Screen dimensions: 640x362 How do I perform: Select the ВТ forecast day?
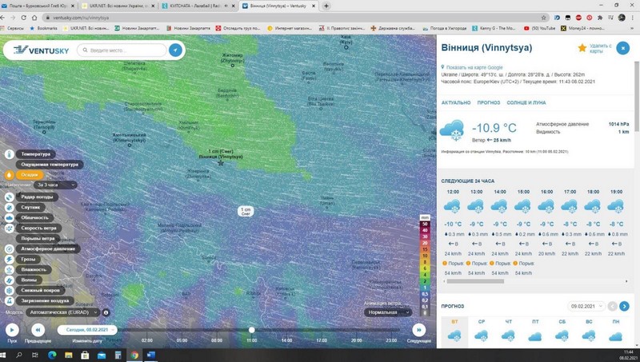pyautogui.click(x=454, y=332)
